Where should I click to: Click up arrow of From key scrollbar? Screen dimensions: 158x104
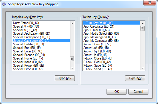72,23
